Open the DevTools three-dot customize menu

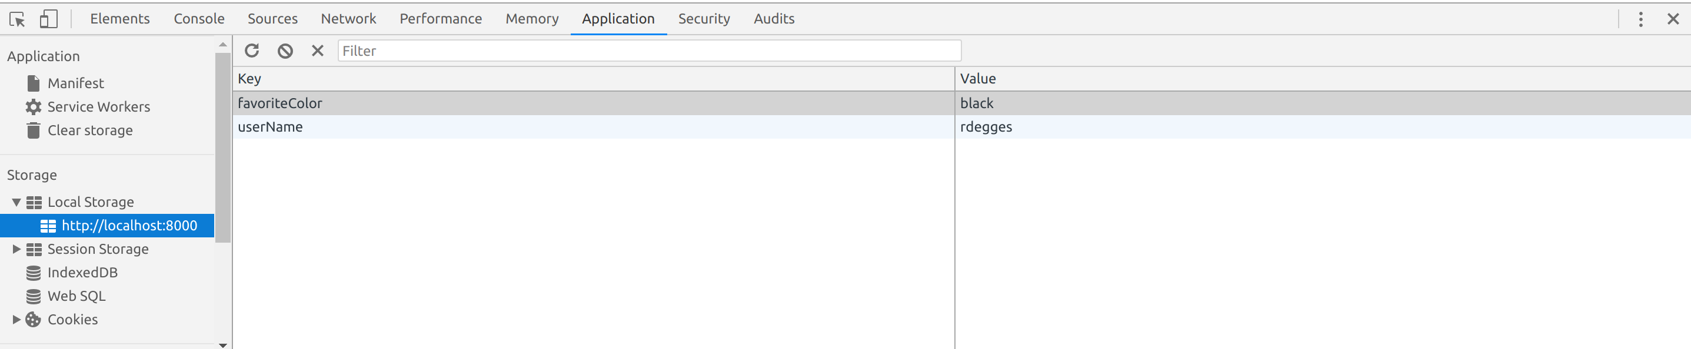click(x=1640, y=19)
